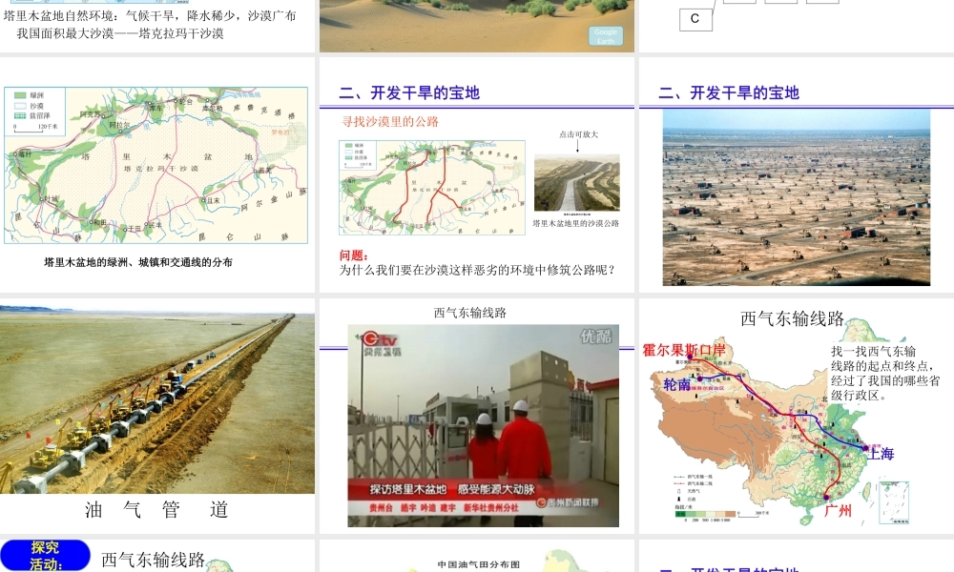Select small map with red desert roads
The width and height of the screenshot is (954, 572).
click(432, 187)
